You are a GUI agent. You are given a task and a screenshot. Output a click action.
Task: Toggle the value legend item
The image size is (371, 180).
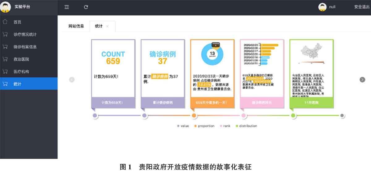183,126
